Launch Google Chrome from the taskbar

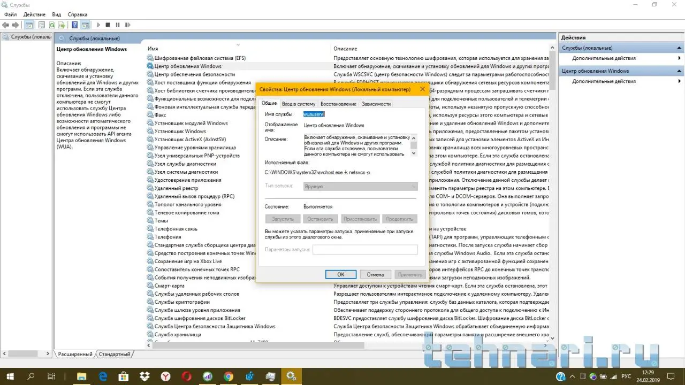(x=229, y=376)
